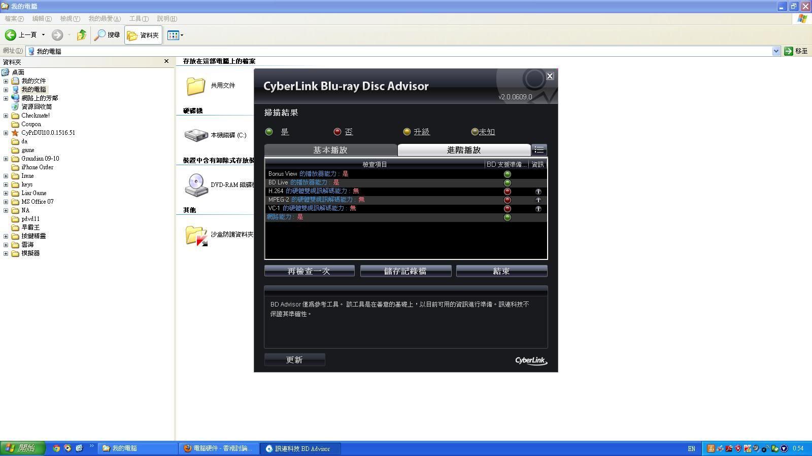This screenshot has height=456, width=812.
Task: Click red status dot for VC-1 row
Action: tap(507, 209)
